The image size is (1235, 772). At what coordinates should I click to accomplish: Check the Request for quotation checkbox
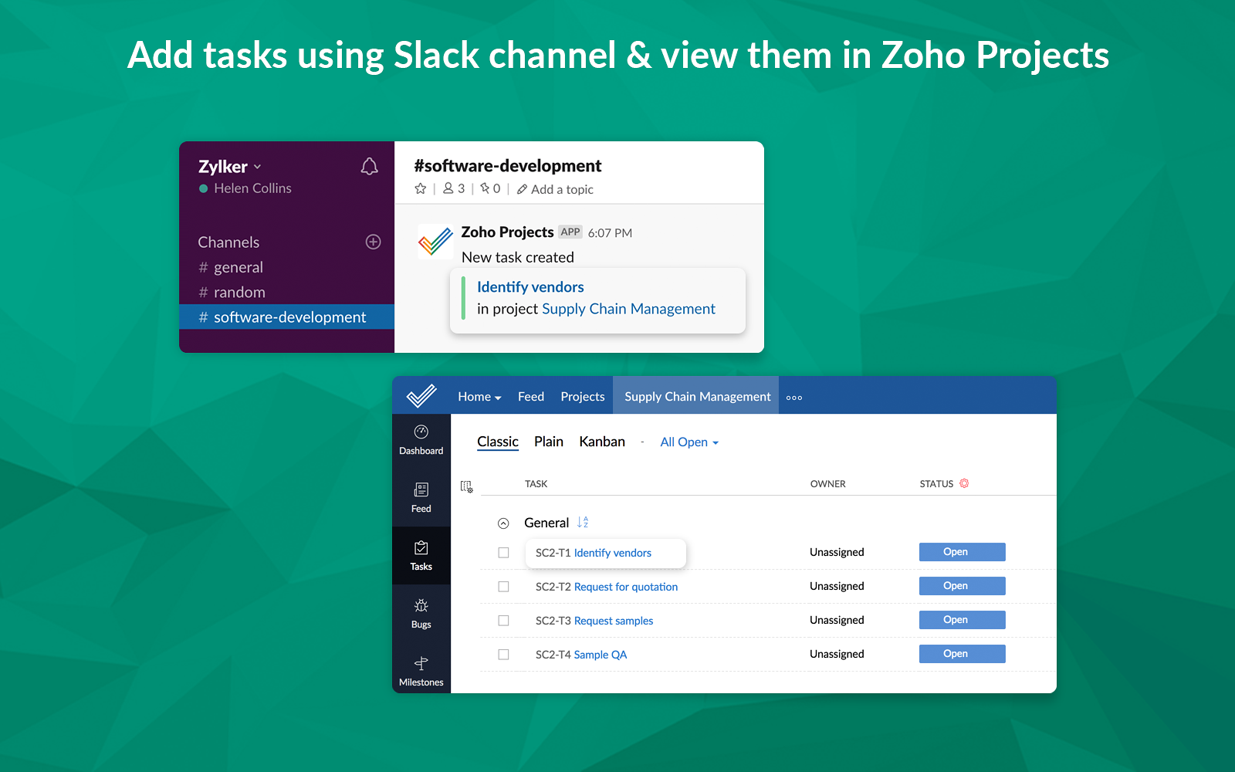[503, 587]
